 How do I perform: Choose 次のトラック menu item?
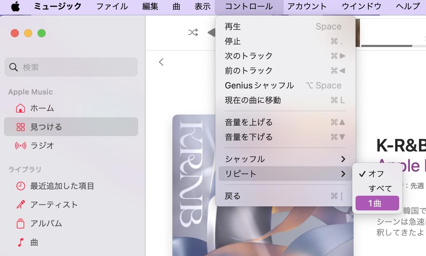pyautogui.click(x=285, y=56)
